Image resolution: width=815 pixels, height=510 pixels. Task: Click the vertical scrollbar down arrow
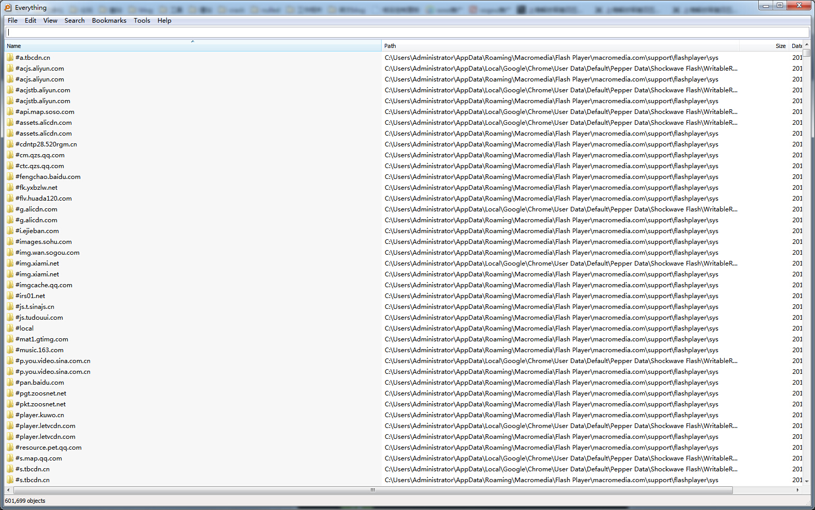pos(807,481)
